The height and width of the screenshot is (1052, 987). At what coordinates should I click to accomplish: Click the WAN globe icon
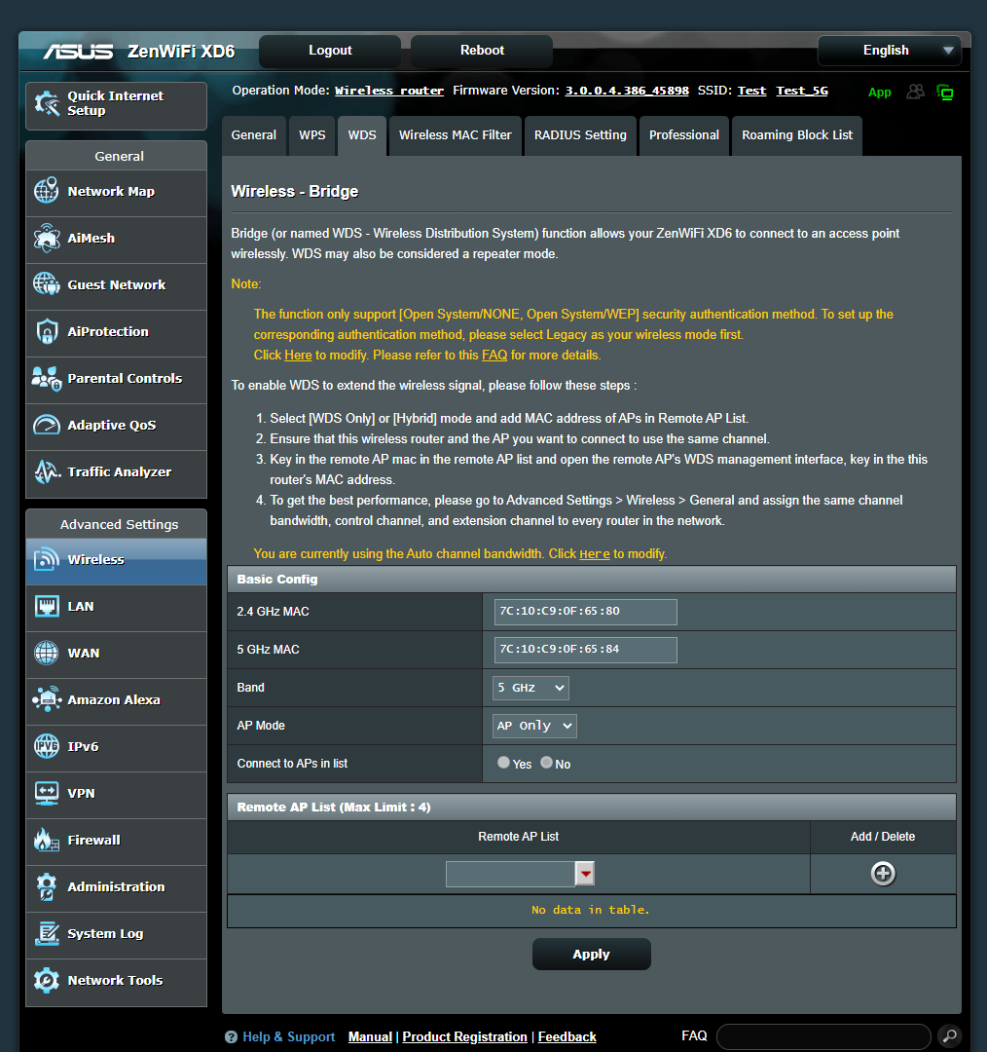pos(47,653)
